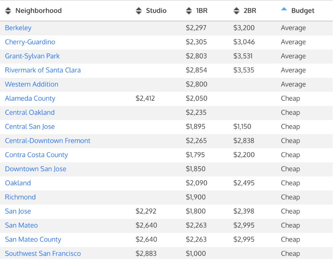Open the Berkeley neighborhood link
This screenshot has height=263, width=334.
point(18,28)
